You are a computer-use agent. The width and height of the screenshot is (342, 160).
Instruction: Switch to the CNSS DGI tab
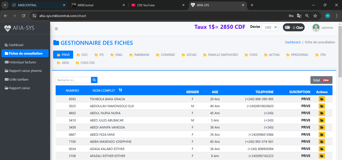tap(85, 63)
